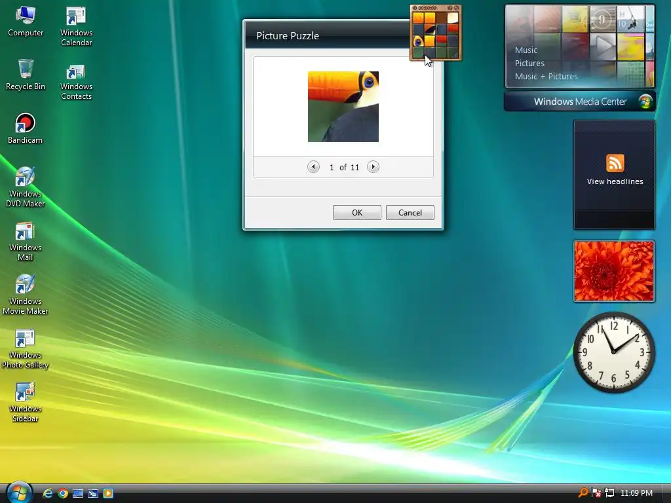Open the Computer desktop icon
The width and height of the screenshot is (671, 503).
coord(26,22)
